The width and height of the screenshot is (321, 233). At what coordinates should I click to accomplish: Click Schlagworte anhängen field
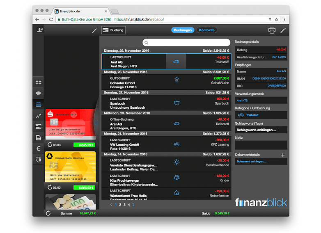[261, 130]
